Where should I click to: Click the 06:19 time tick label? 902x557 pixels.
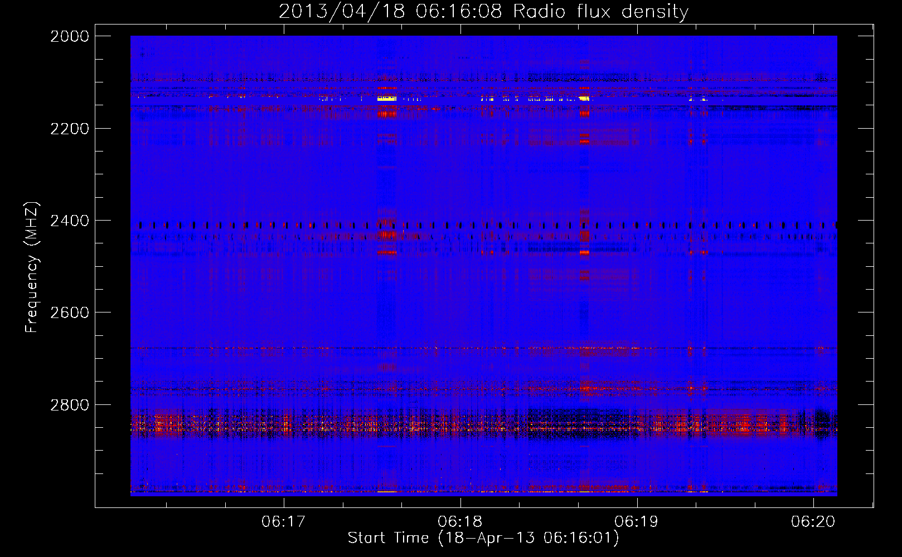click(636, 521)
